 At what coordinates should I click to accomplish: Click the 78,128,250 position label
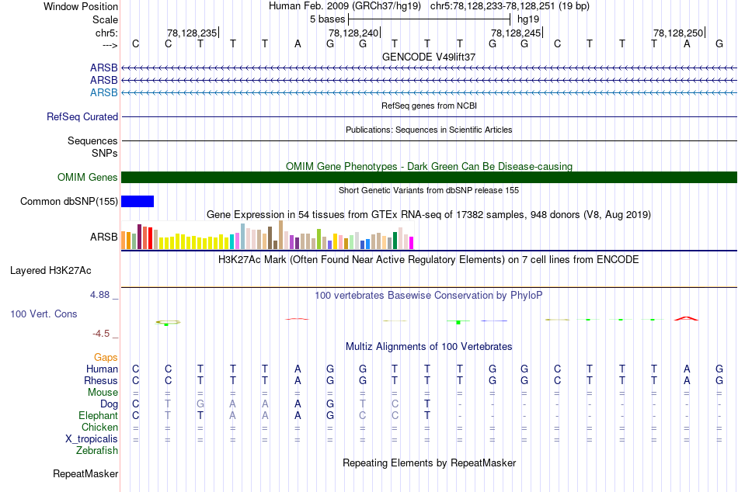coord(678,33)
